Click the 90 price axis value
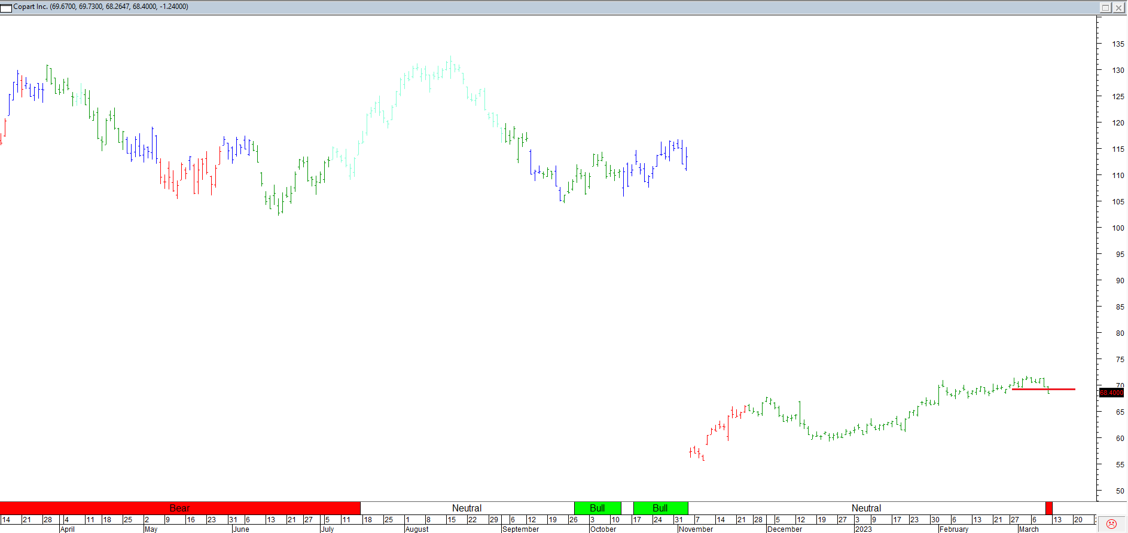This screenshot has width=1128, height=533. click(1120, 281)
